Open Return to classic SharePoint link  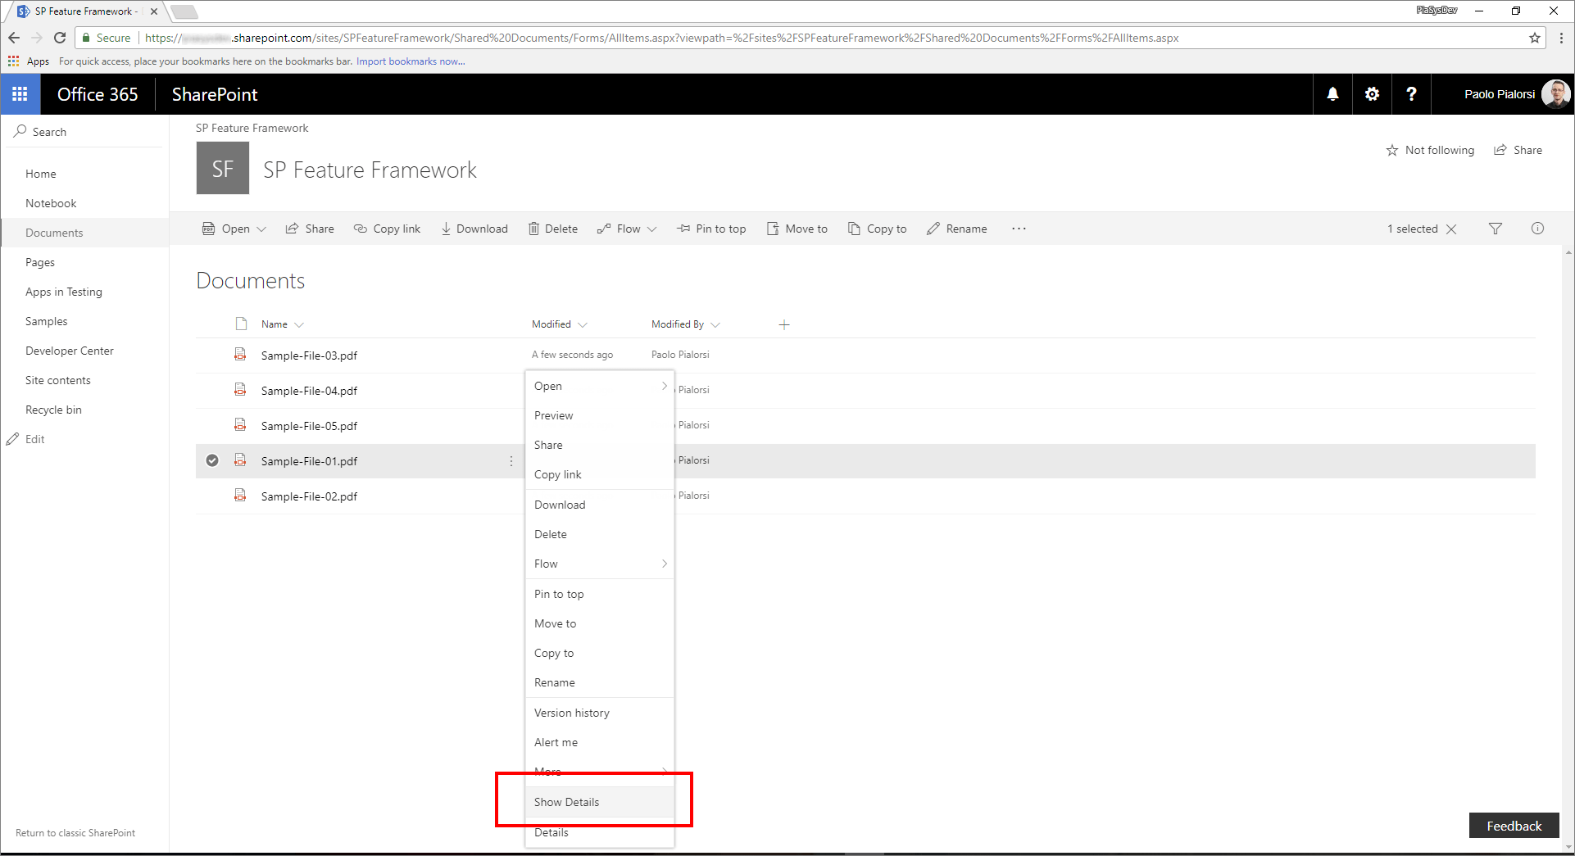coord(75,832)
